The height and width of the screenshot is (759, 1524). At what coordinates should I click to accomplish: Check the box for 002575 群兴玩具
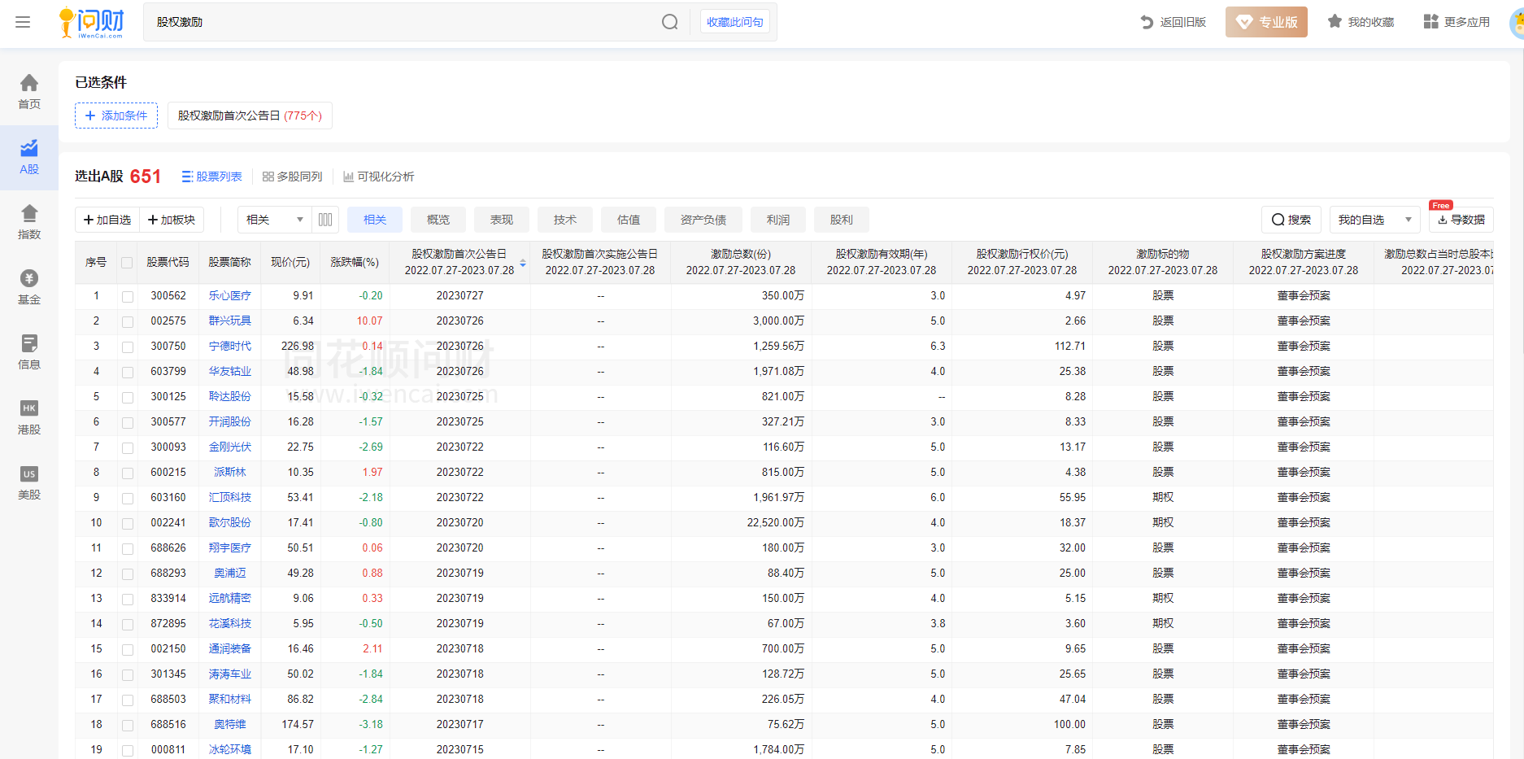click(127, 321)
